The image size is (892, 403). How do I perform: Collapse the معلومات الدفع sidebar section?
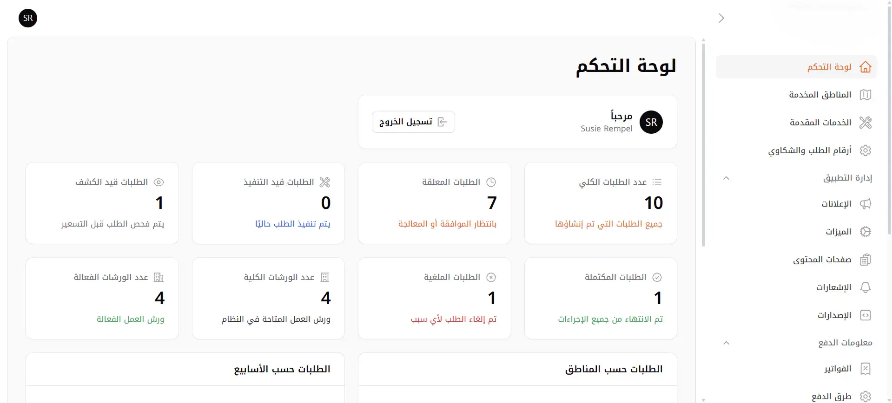[x=727, y=343]
